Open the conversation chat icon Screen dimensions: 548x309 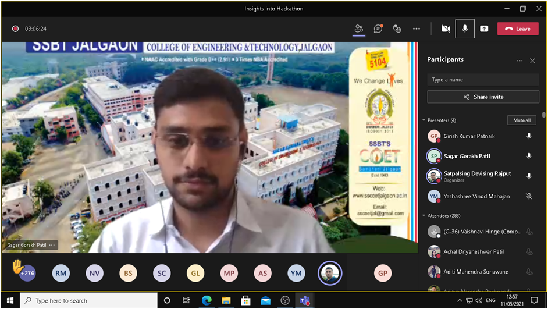coord(378,29)
